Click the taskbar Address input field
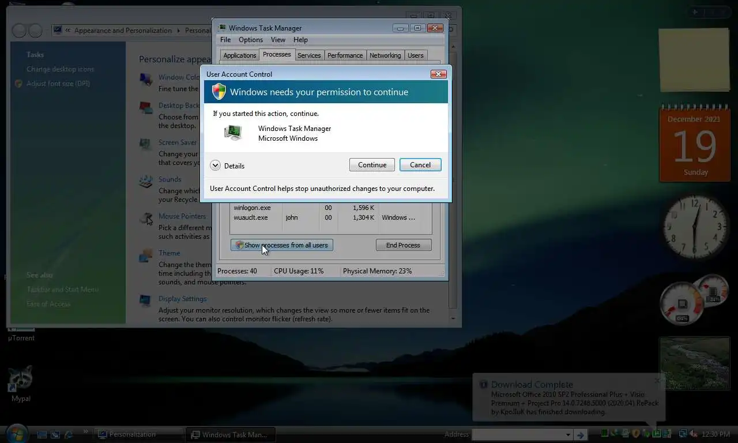Image resolution: width=738 pixels, height=443 pixels. coord(517,435)
